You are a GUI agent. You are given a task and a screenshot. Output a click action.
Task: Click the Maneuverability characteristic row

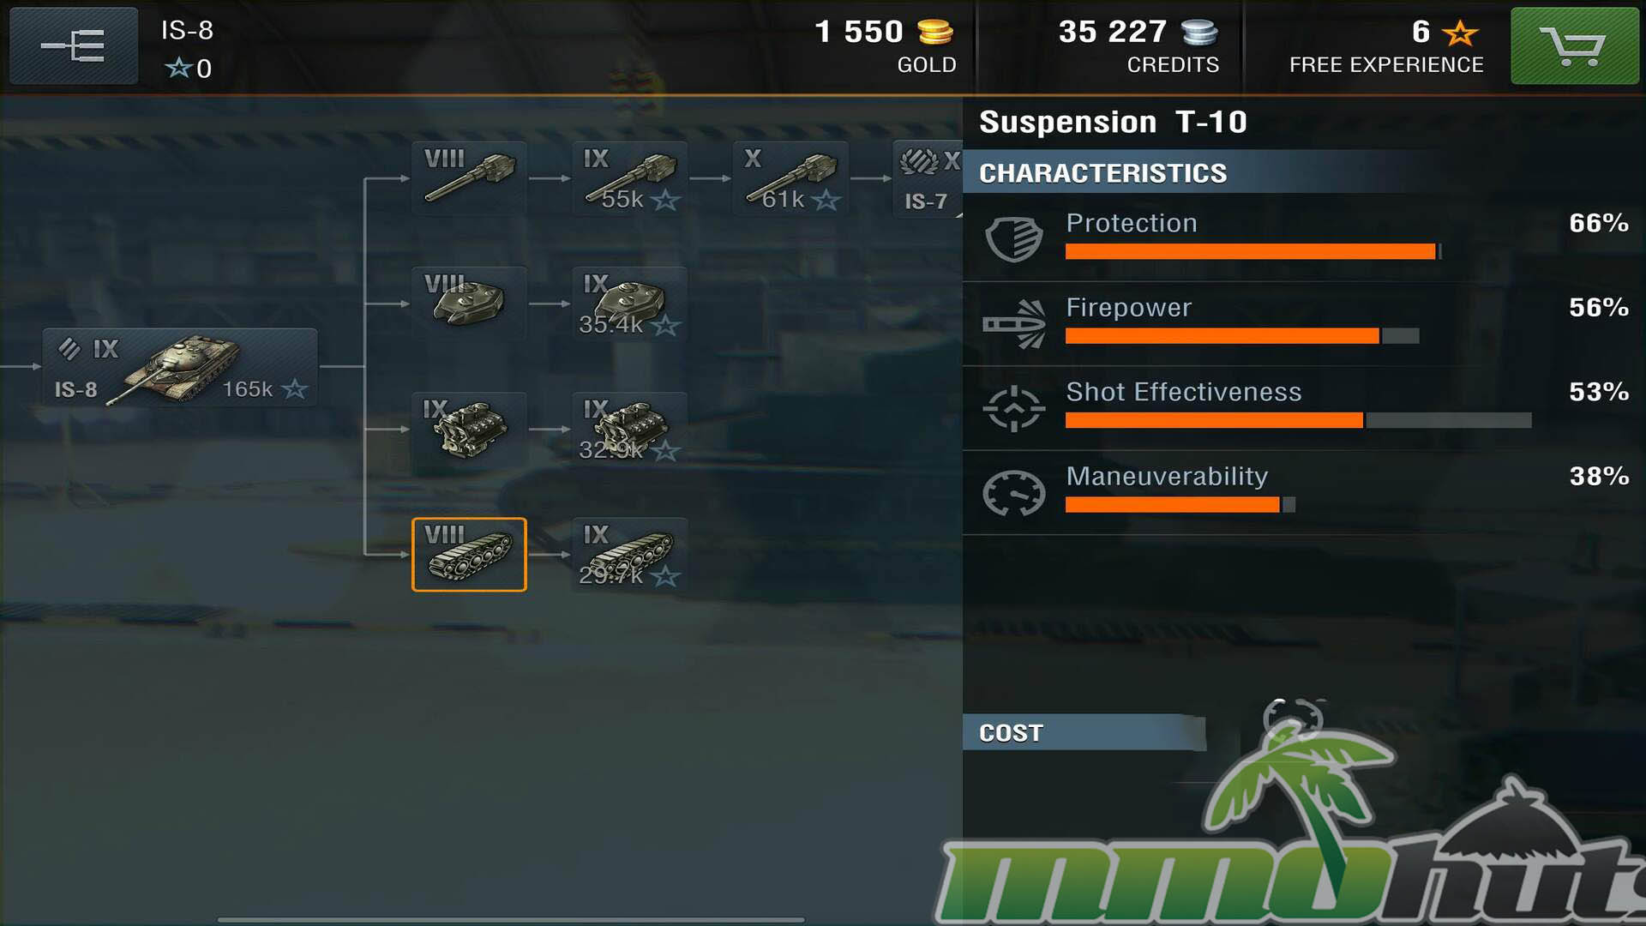click(x=1303, y=492)
